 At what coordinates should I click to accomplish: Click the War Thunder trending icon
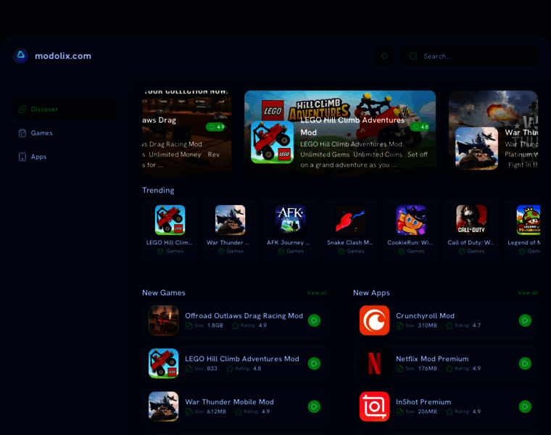point(230,220)
